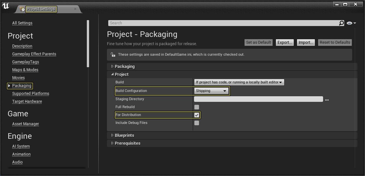Click the Export... button

tap(285, 43)
